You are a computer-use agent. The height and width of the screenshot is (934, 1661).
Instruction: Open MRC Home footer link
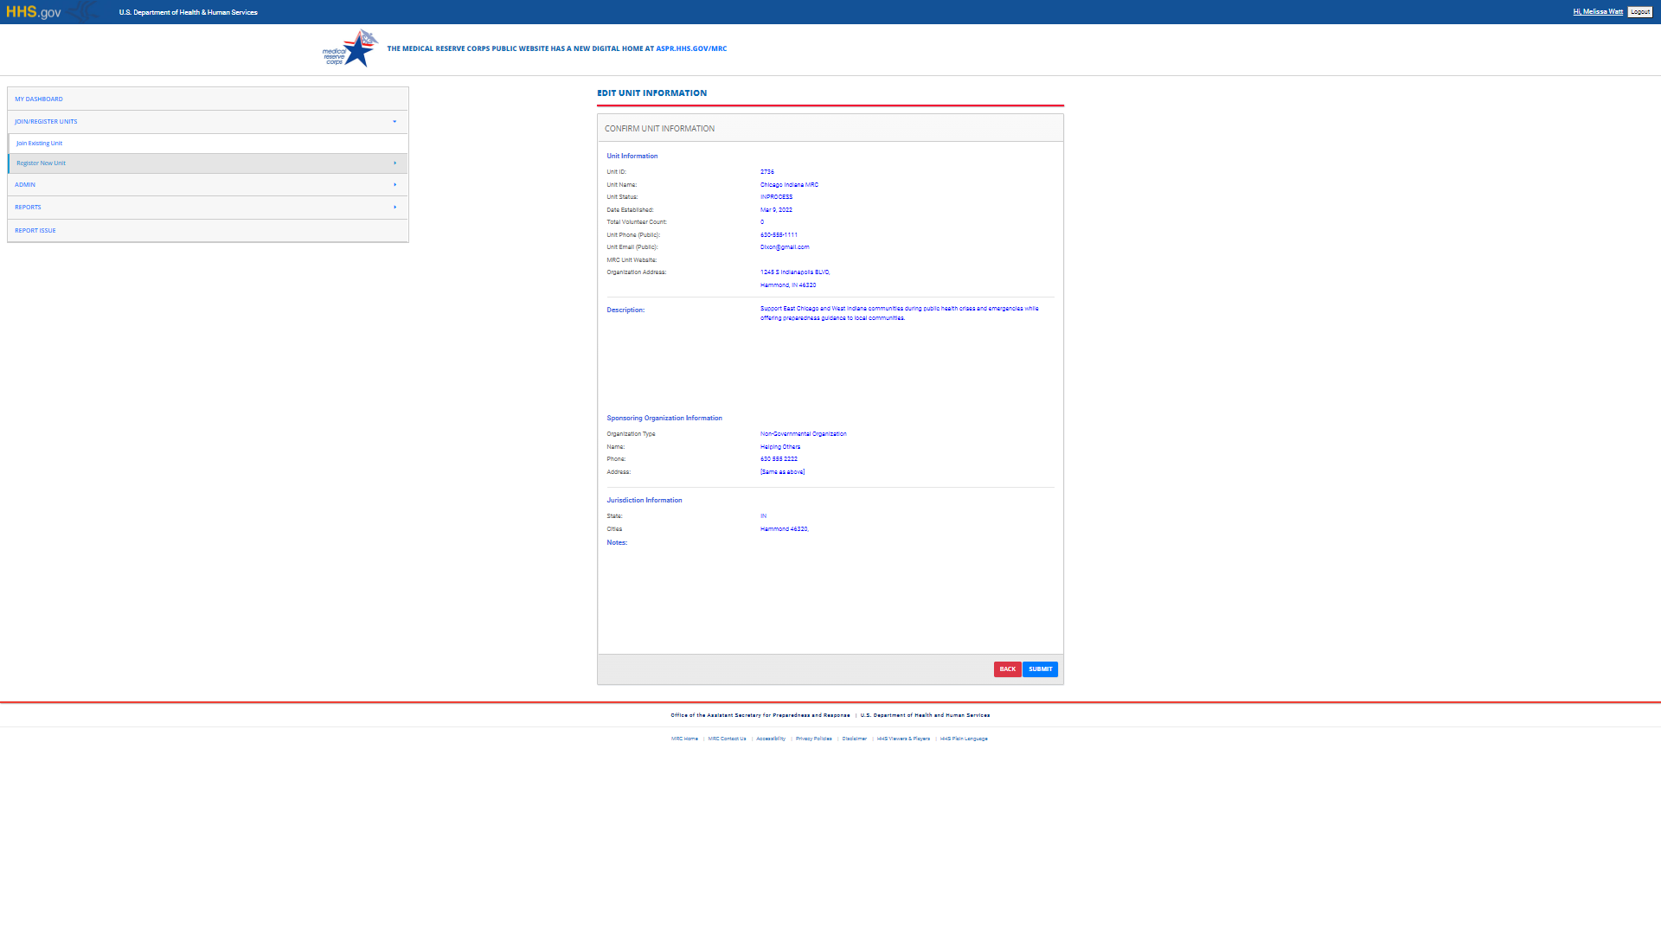(684, 739)
